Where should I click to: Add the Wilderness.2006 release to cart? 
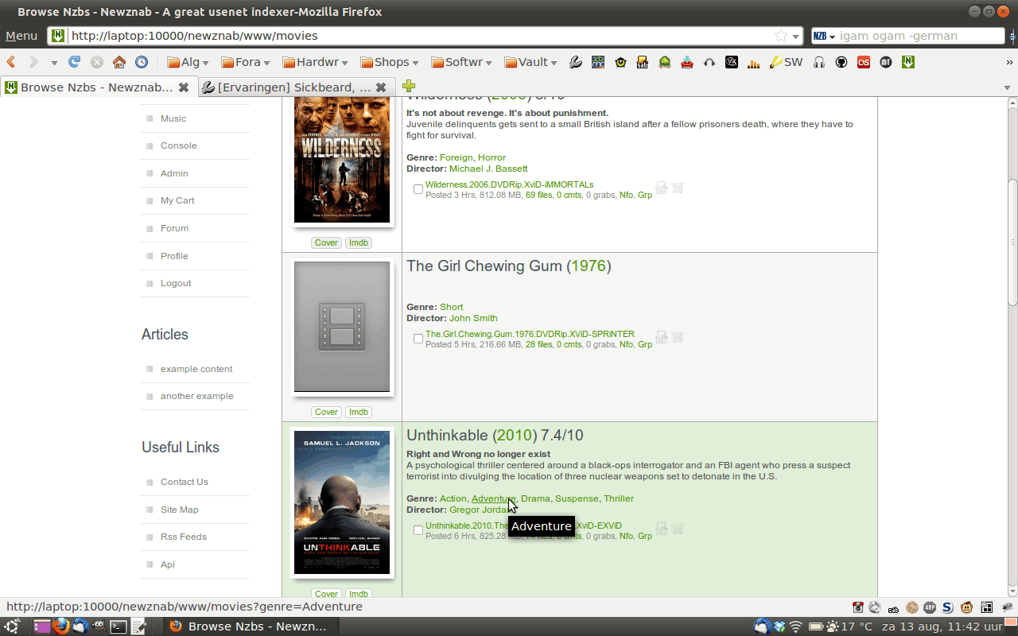[678, 188]
